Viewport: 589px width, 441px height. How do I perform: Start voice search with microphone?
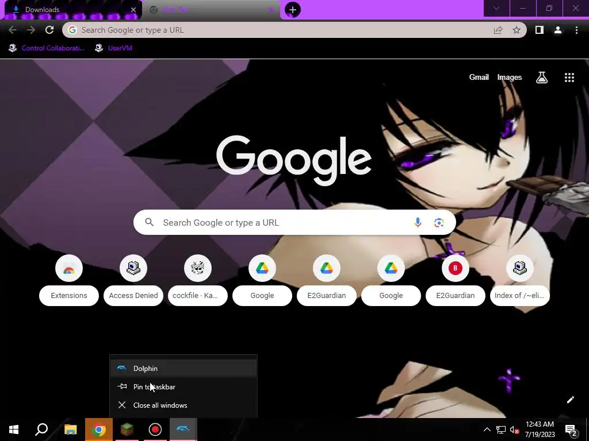point(418,222)
